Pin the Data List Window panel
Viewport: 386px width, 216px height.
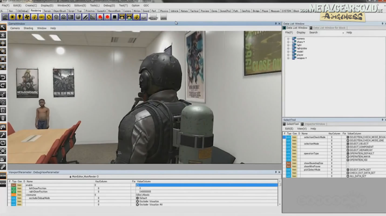click(382, 24)
